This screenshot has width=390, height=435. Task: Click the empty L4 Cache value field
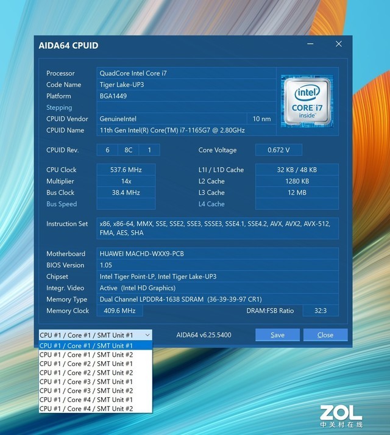click(297, 204)
